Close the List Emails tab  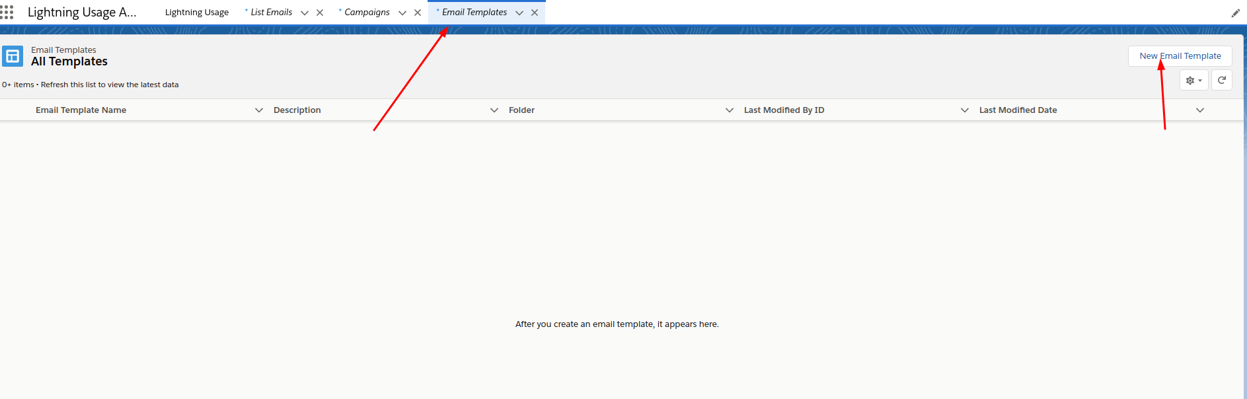click(320, 13)
